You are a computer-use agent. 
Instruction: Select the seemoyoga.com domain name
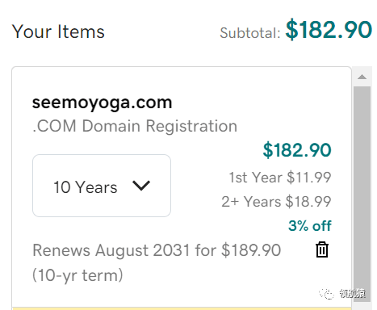(x=102, y=103)
